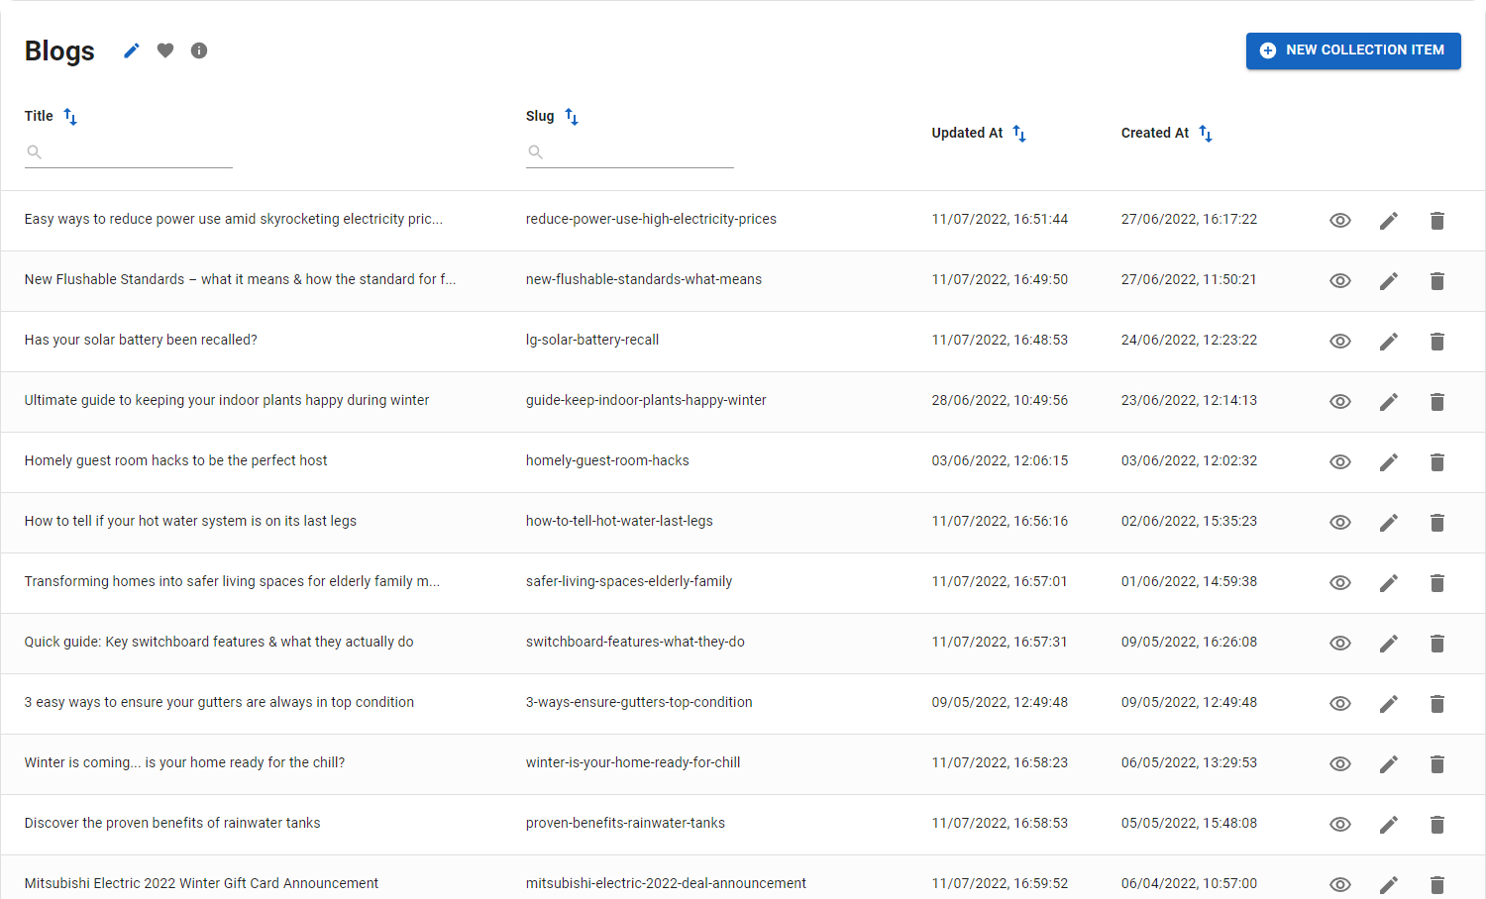The width and height of the screenshot is (1486, 899).
Task: View the switchboard-features-what-they-do item
Action: (1340, 643)
